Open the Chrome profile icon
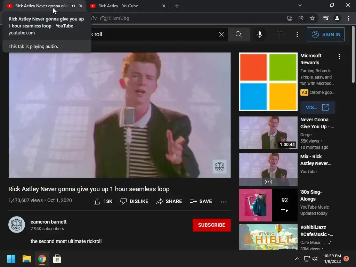This screenshot has height=267, width=356. (337, 18)
